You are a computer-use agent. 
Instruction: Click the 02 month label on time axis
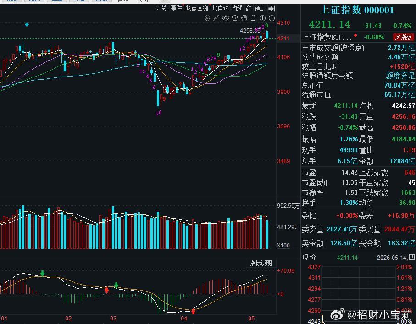pyautogui.click(x=68, y=318)
